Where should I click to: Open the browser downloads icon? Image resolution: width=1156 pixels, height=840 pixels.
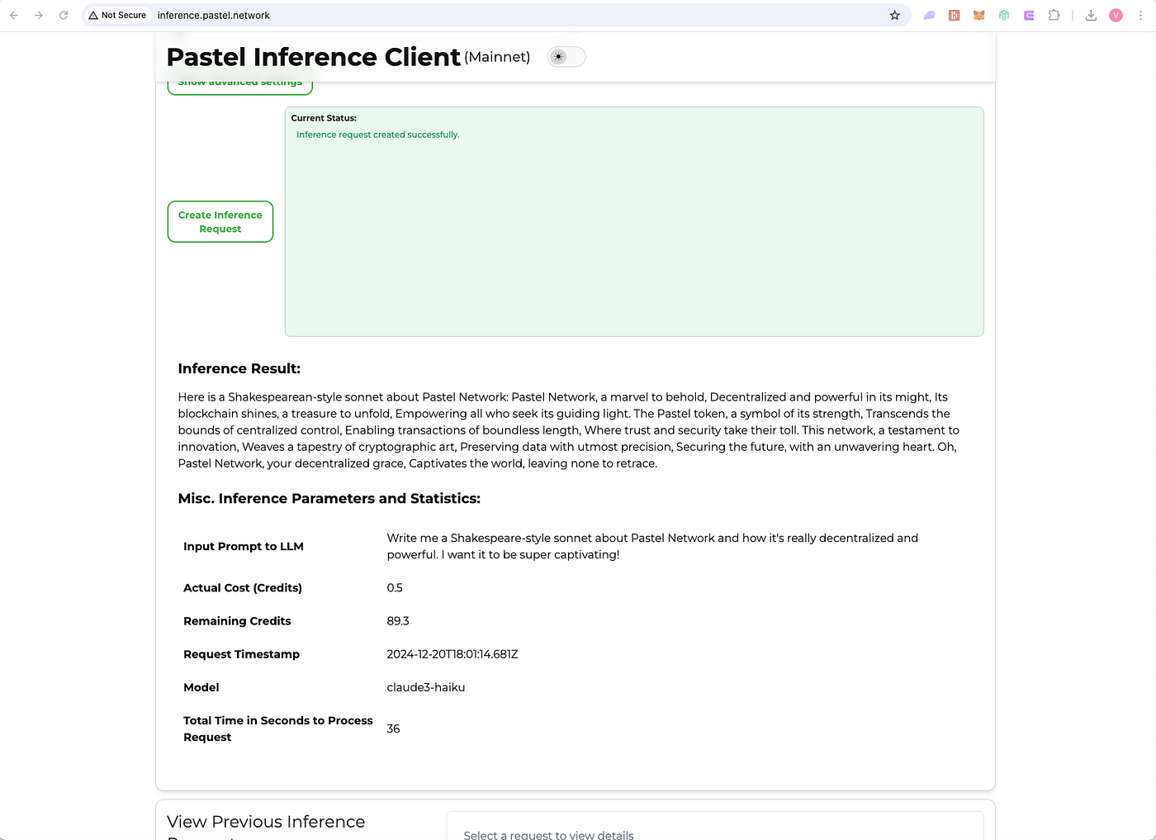click(1091, 15)
